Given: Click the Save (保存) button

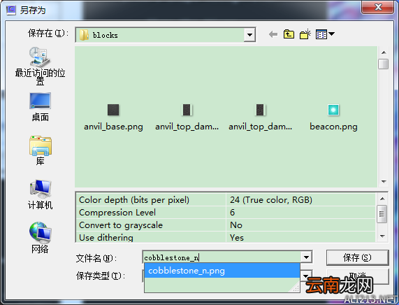Looking at the screenshot, I should point(357,257).
